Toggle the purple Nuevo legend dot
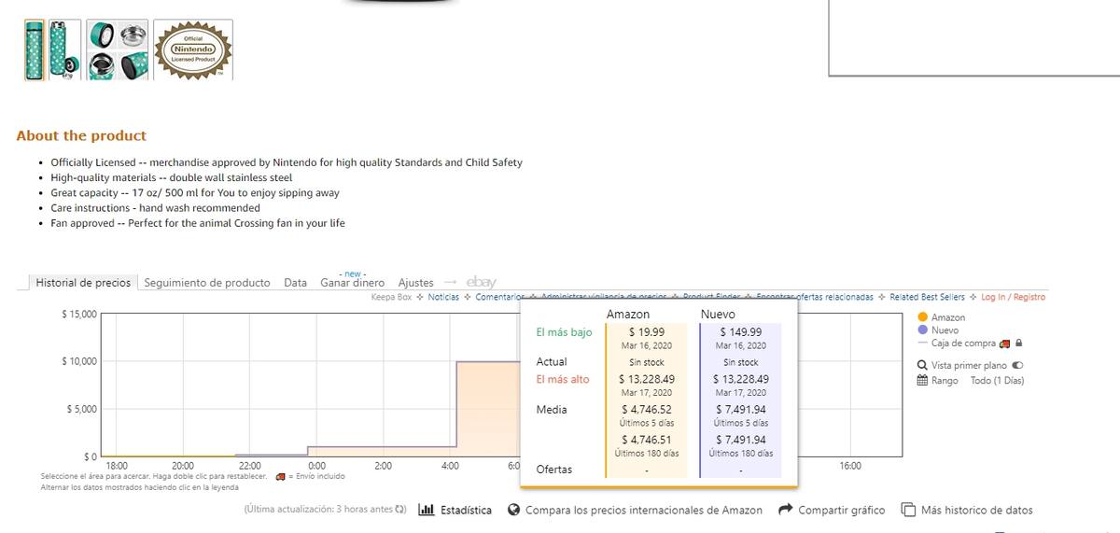 [x=923, y=330]
